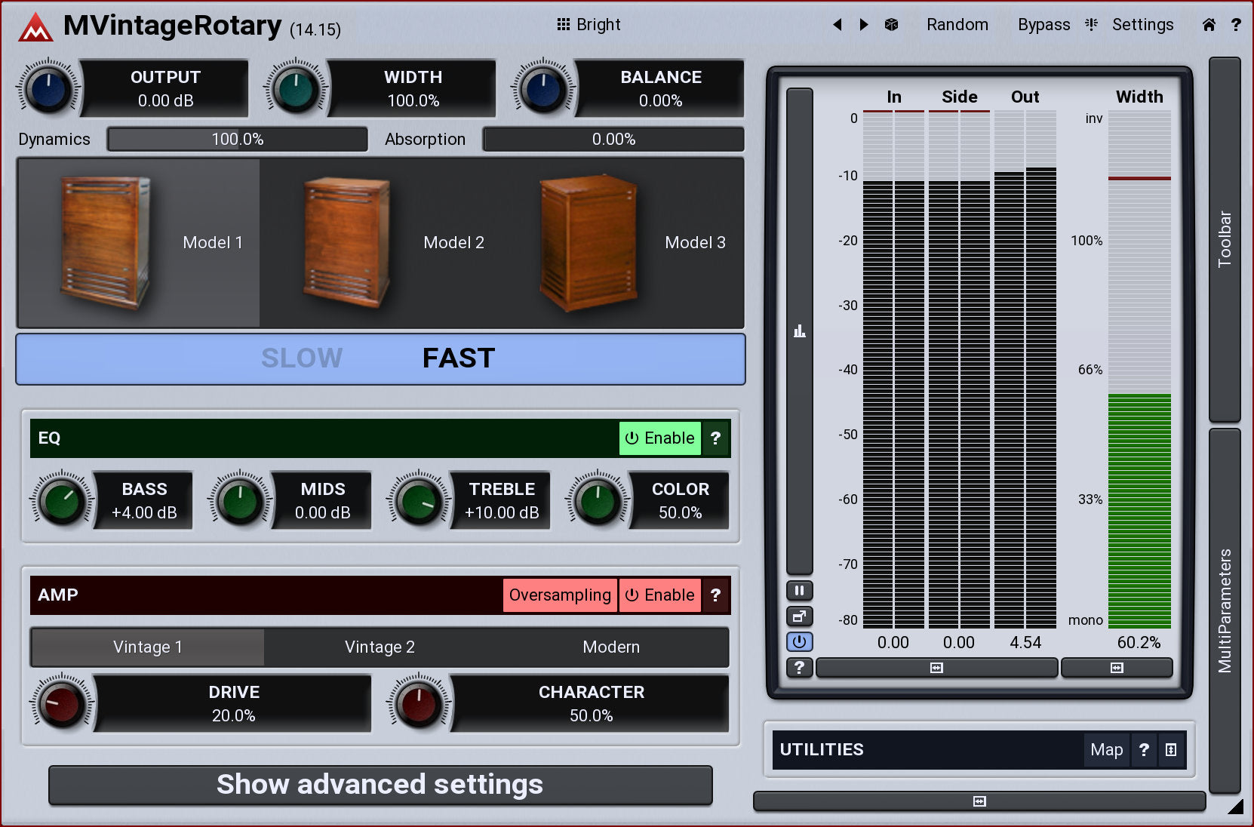Screen dimensions: 1254x827
Task: Click the meter pop-out window icon
Action: [x=799, y=616]
